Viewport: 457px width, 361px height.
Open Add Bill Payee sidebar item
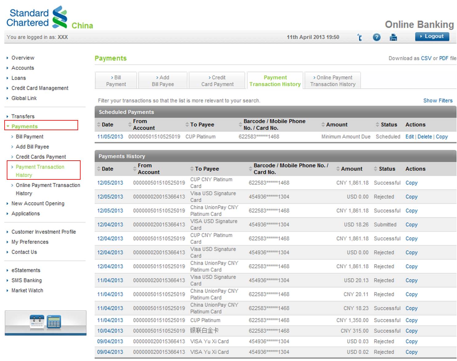[32, 147]
